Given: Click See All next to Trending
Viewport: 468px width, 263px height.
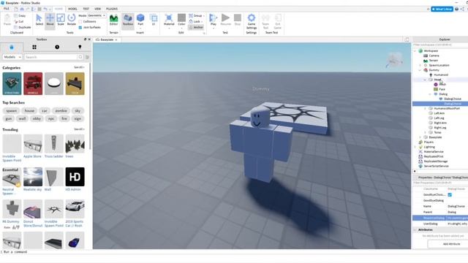Looking at the screenshot, I should [x=79, y=129].
